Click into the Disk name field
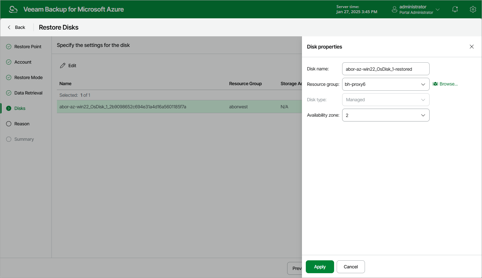This screenshot has width=482, height=278. pyautogui.click(x=386, y=69)
